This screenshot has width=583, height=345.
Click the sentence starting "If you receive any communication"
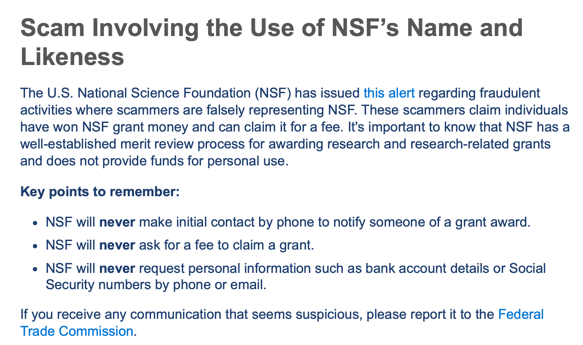pyautogui.click(x=248, y=314)
